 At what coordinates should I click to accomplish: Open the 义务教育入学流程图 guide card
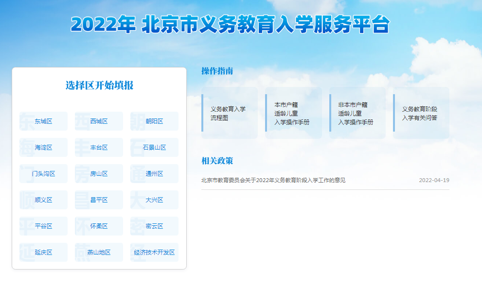click(x=230, y=113)
